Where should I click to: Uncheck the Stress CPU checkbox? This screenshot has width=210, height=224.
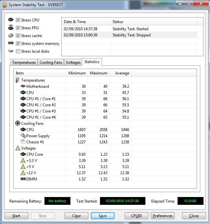[18, 20]
